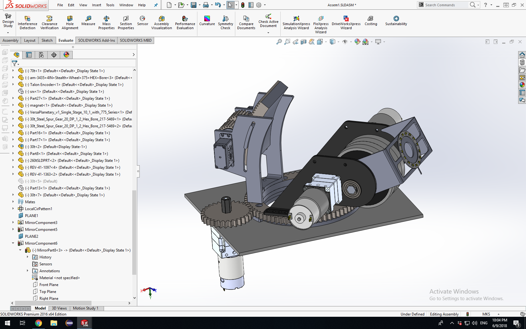Screen dimensions: 526x329
Task: Click the Search Commands input field
Action: point(446,5)
